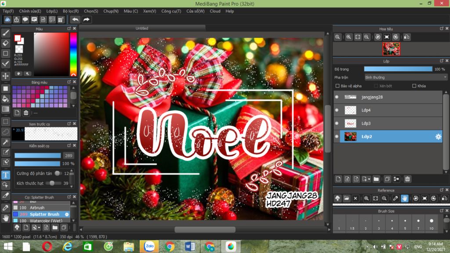Toggle Khóa lock checkbox
Viewport: 450px width, 253px height.
pos(414,86)
